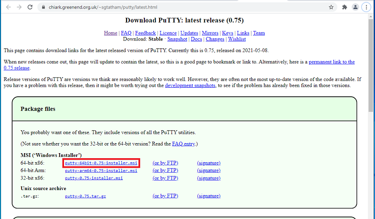Open the Home link

(110, 33)
